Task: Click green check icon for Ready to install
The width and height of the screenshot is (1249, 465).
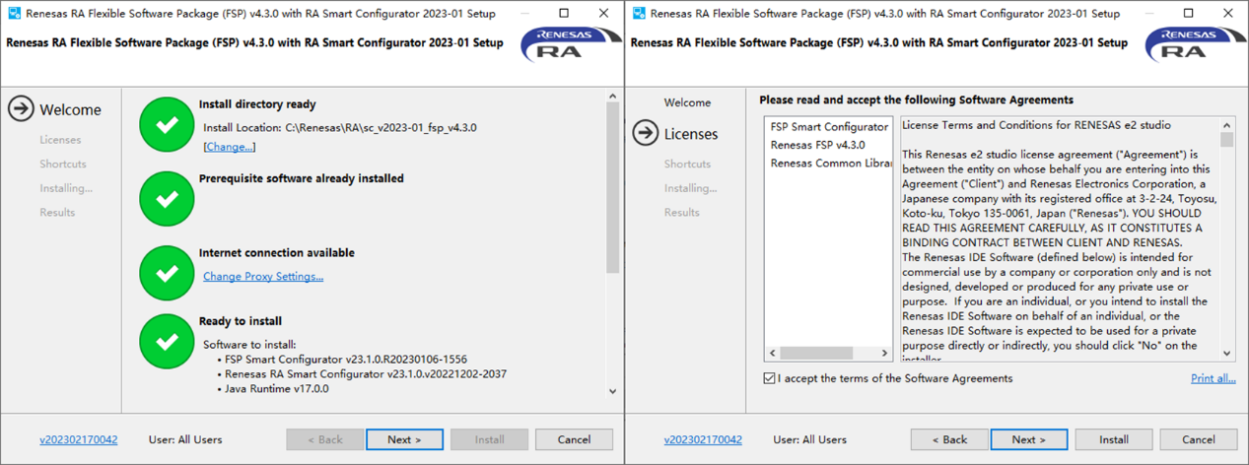Action: pos(167,341)
